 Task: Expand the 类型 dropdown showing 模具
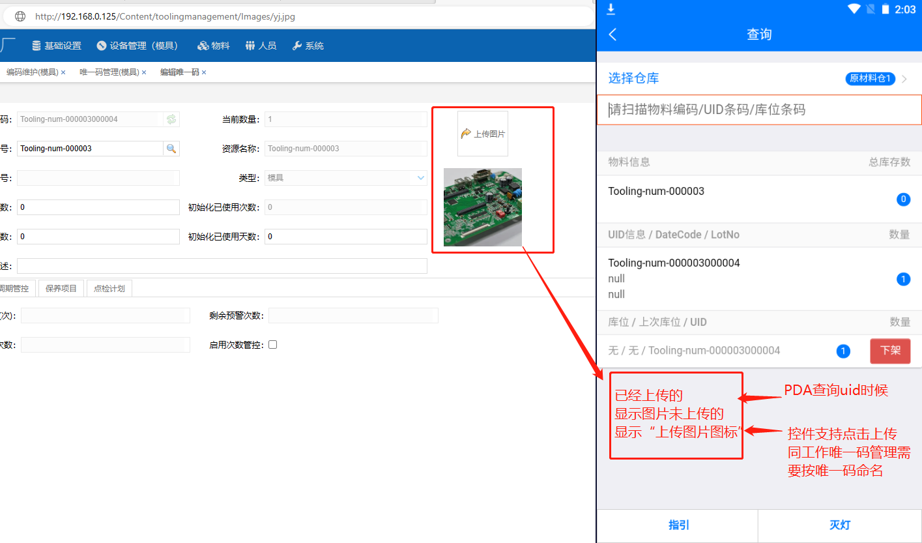pyautogui.click(x=420, y=178)
